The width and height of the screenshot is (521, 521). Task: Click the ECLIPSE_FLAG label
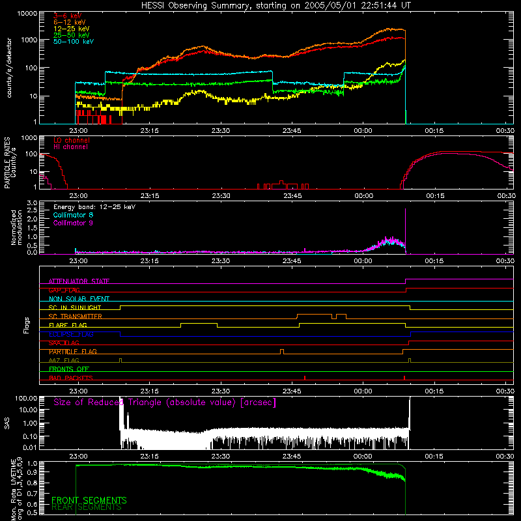71,334
